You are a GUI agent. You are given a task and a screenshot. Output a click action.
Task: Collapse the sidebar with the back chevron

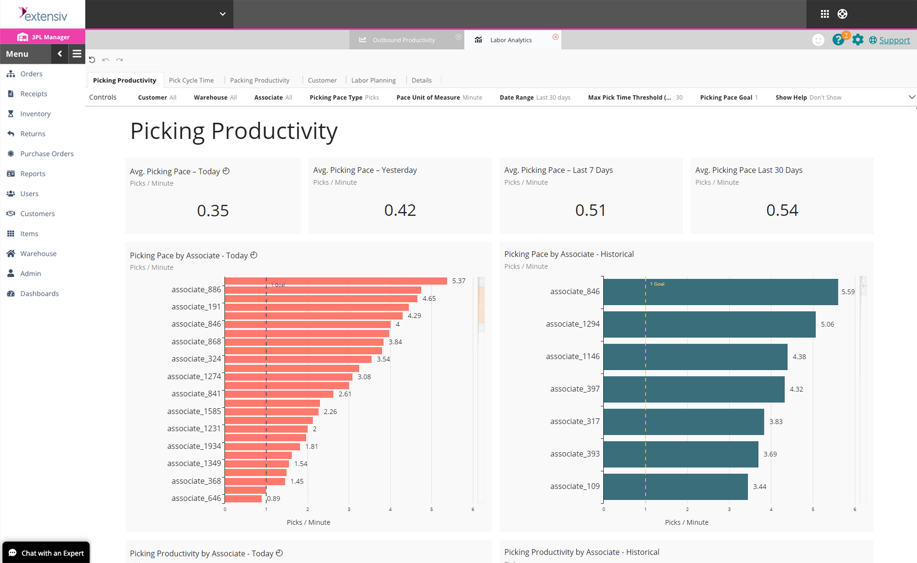pos(60,54)
